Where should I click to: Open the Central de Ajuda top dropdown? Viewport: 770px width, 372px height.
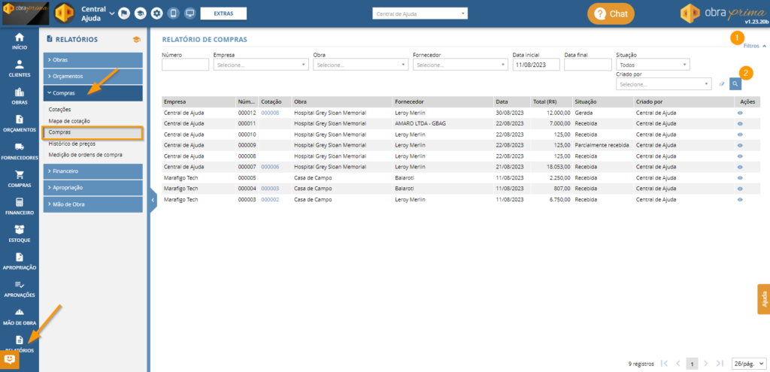[x=420, y=14]
